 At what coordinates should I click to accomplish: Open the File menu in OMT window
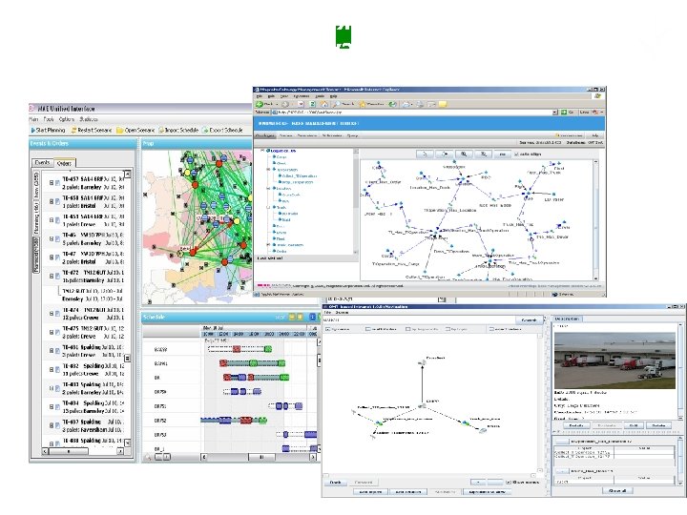(x=327, y=313)
